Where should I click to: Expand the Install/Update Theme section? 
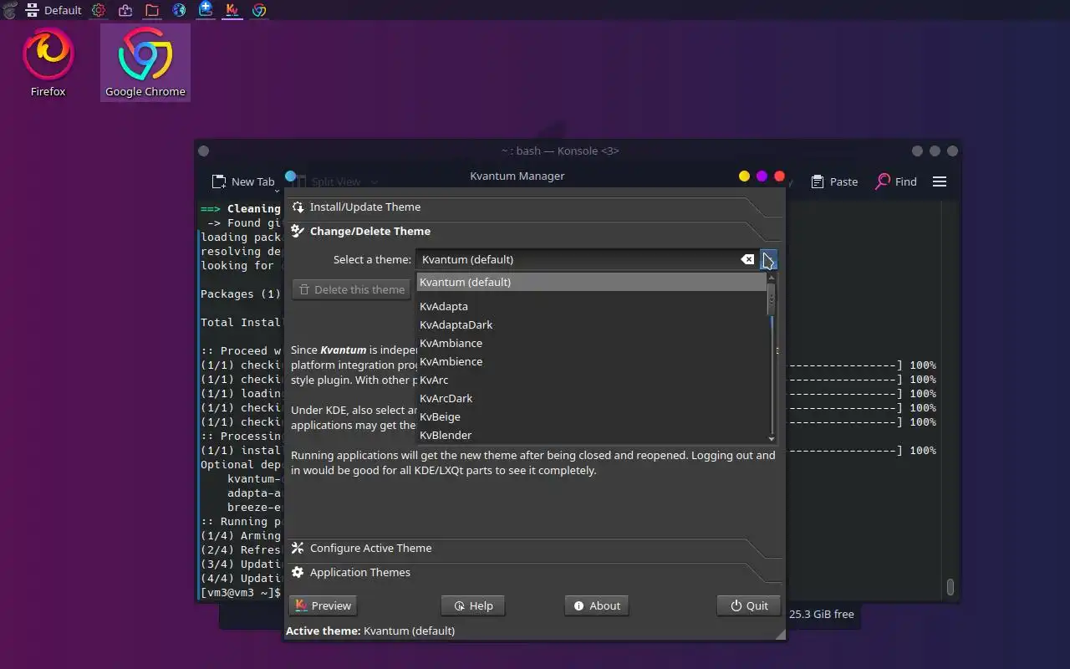(533, 207)
